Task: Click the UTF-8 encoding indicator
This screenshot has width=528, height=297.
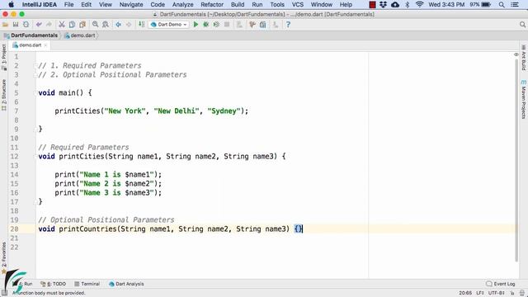Action: click(x=497, y=293)
